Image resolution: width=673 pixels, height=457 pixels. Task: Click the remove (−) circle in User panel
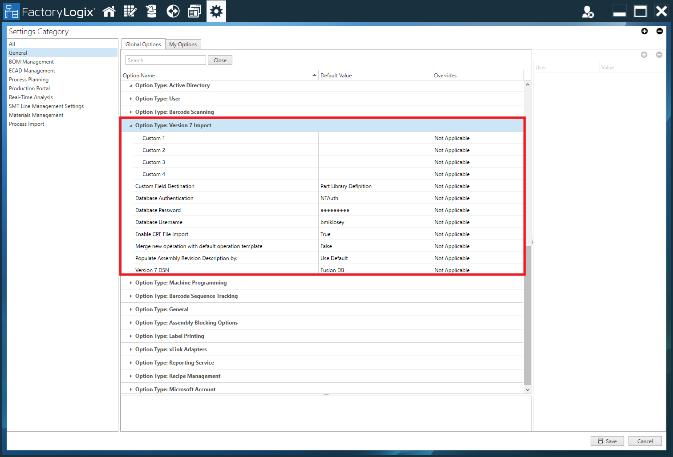click(659, 55)
